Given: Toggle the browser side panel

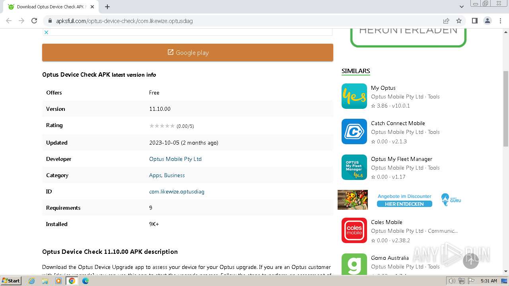Looking at the screenshot, I should pos(474,21).
